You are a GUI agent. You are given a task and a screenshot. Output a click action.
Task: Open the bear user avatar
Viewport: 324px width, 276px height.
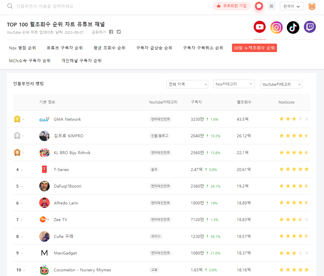312,6
